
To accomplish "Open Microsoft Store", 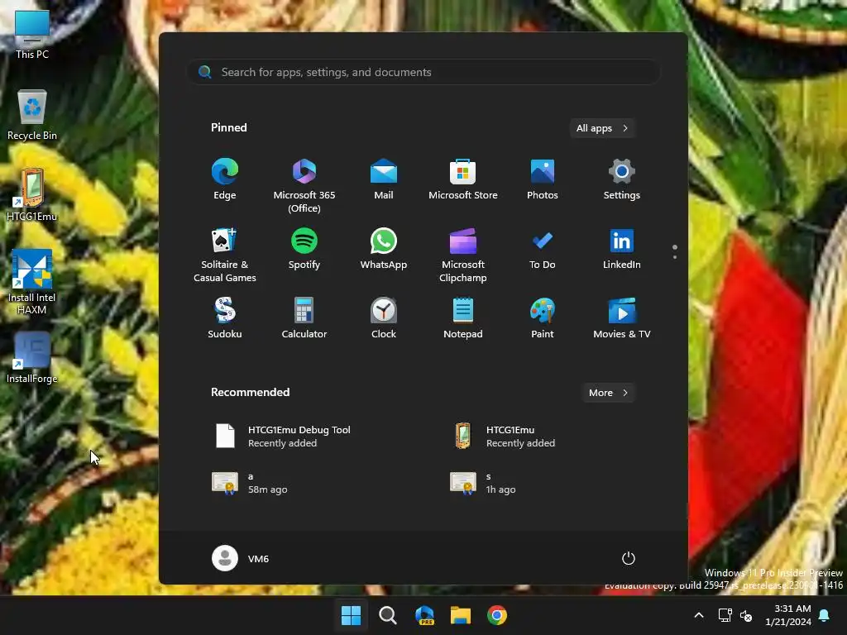I will [x=463, y=179].
